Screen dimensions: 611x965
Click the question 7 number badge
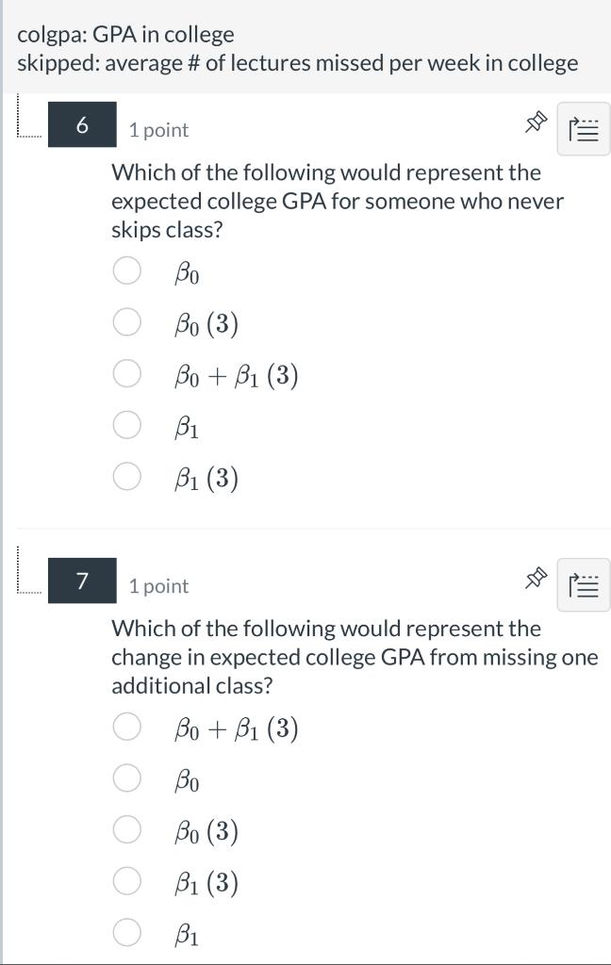point(81,579)
